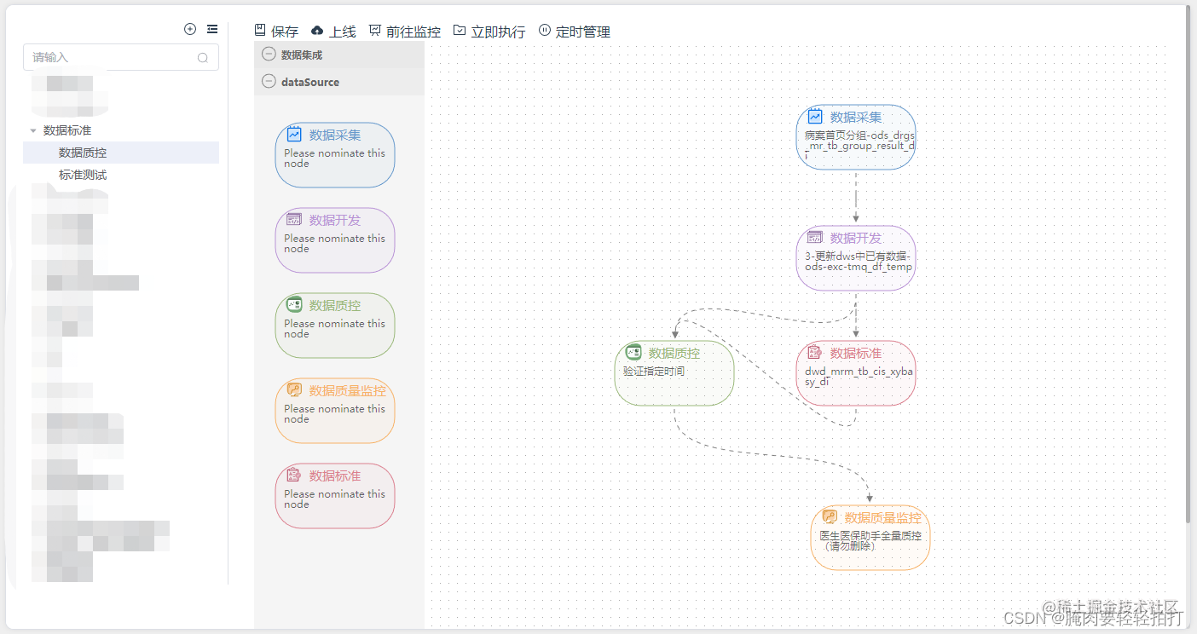Click the 保存 save button
This screenshot has height=634, width=1197.
click(x=276, y=32)
